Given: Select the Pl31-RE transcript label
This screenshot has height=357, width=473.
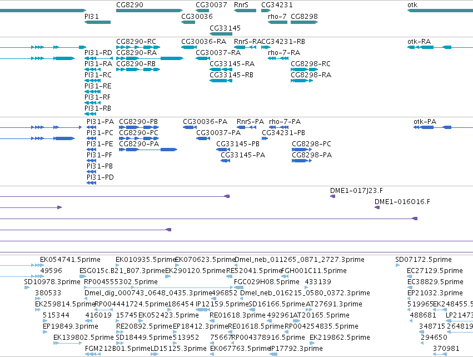Looking at the screenshot, I should pyautogui.click(x=98, y=86).
